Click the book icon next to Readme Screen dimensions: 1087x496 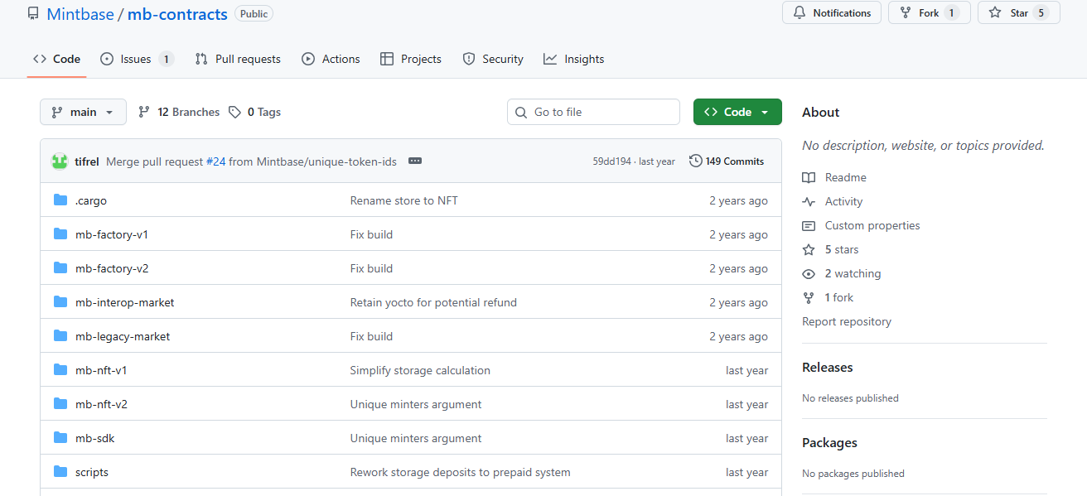click(x=809, y=177)
